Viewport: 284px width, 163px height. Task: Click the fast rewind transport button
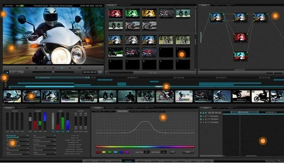point(27,68)
